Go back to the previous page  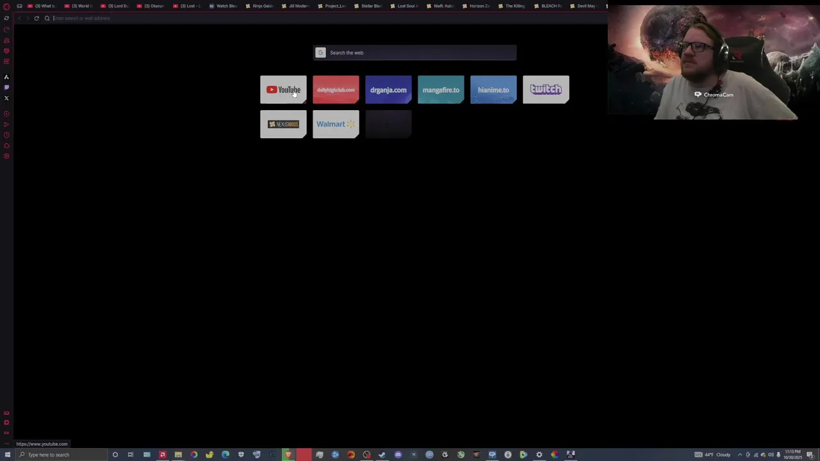[19, 18]
